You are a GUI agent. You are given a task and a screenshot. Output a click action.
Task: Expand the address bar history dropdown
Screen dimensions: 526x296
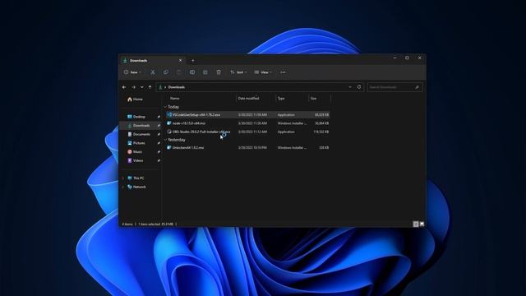pyautogui.click(x=350, y=87)
